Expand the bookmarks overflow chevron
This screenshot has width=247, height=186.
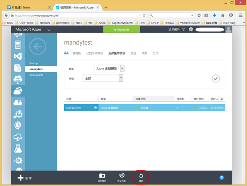click(244, 23)
